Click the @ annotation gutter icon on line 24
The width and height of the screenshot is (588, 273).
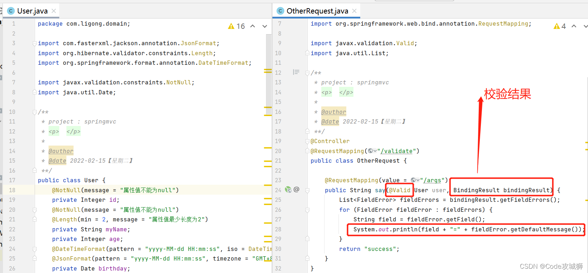click(296, 189)
